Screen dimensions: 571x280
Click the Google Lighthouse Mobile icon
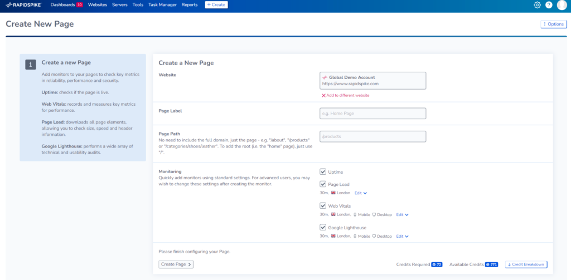click(355, 237)
